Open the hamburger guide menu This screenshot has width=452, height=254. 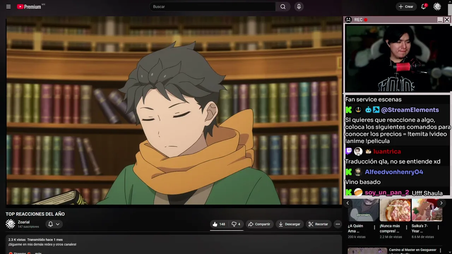point(8,7)
